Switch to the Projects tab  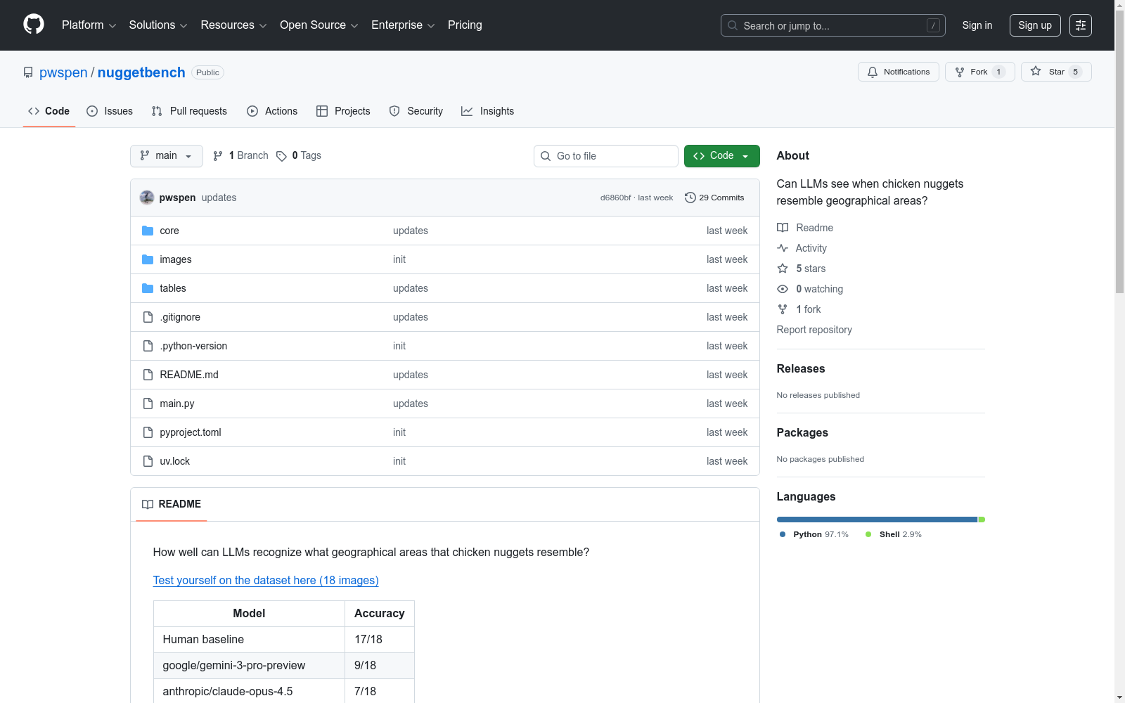click(343, 111)
